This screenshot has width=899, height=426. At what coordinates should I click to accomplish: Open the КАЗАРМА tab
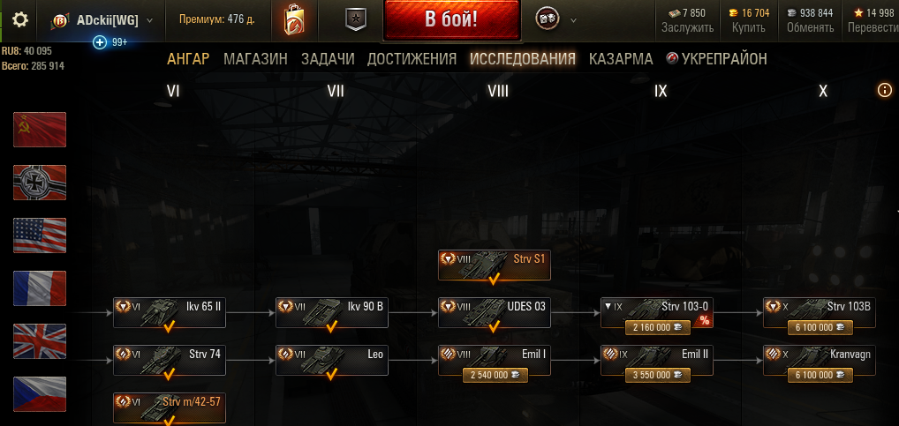coord(621,59)
